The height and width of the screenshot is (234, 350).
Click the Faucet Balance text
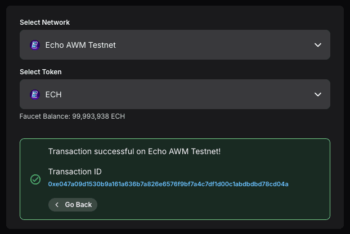(45, 116)
